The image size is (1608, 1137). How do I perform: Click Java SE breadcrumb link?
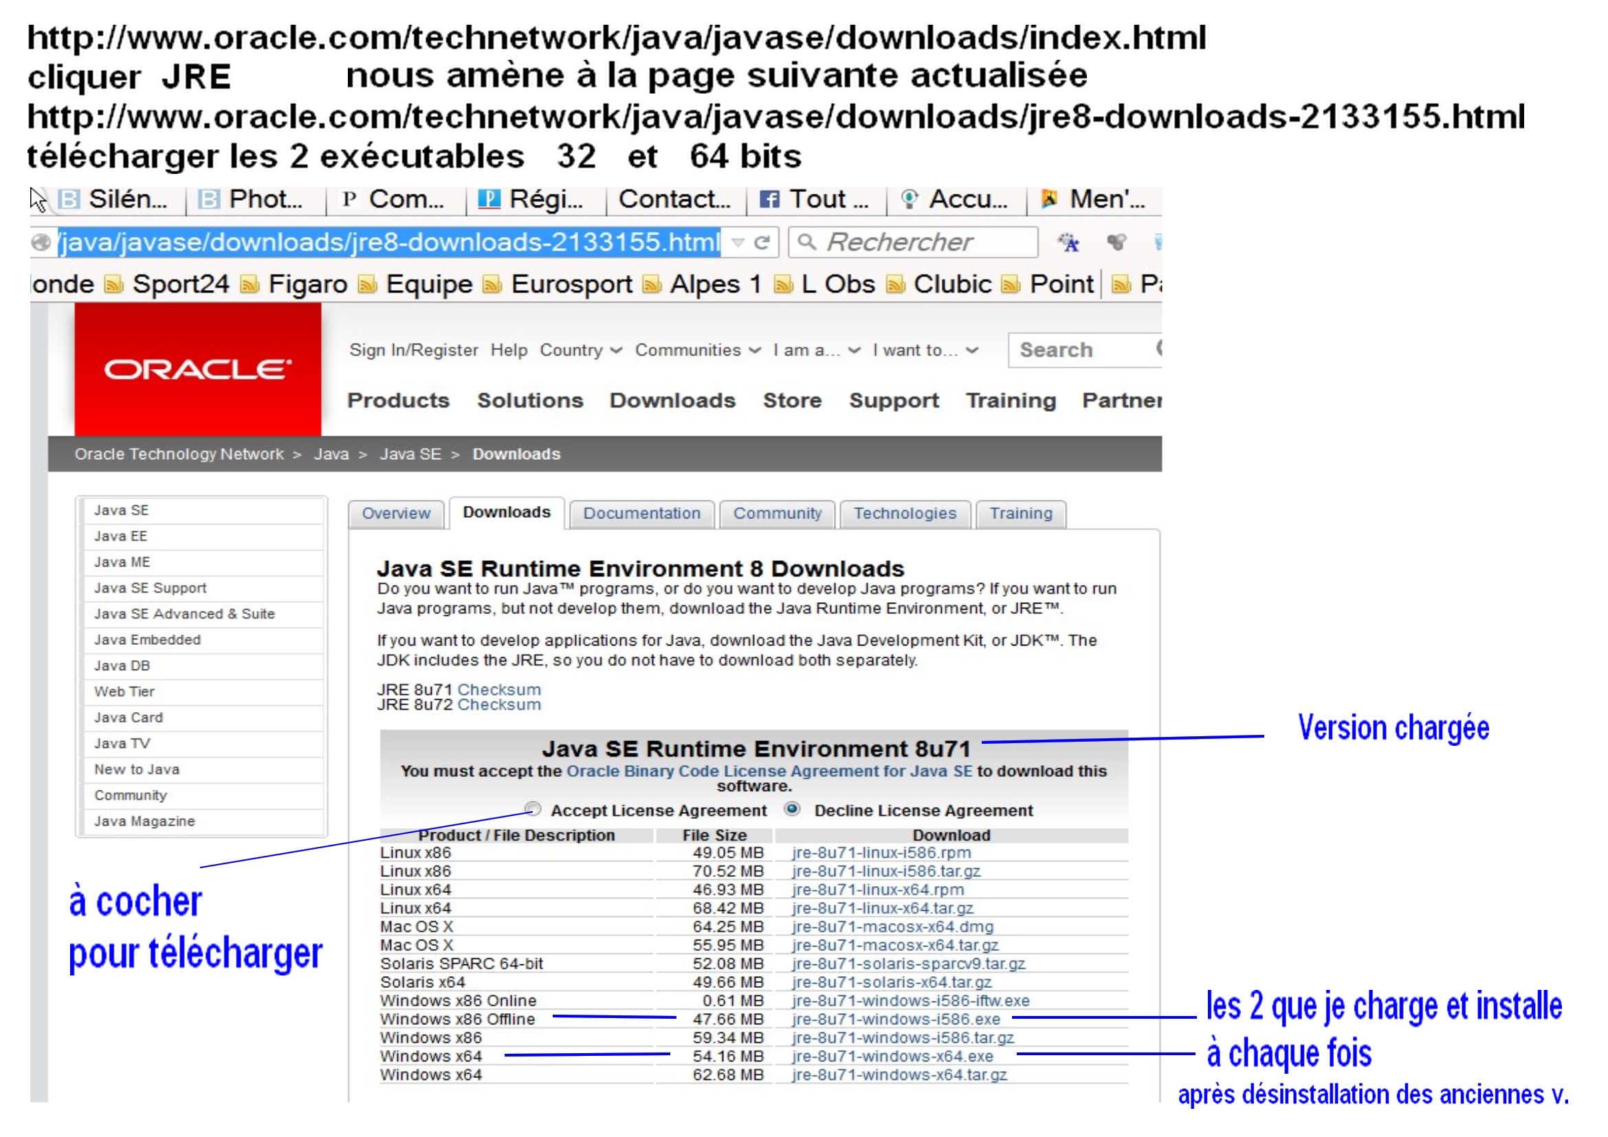(410, 454)
